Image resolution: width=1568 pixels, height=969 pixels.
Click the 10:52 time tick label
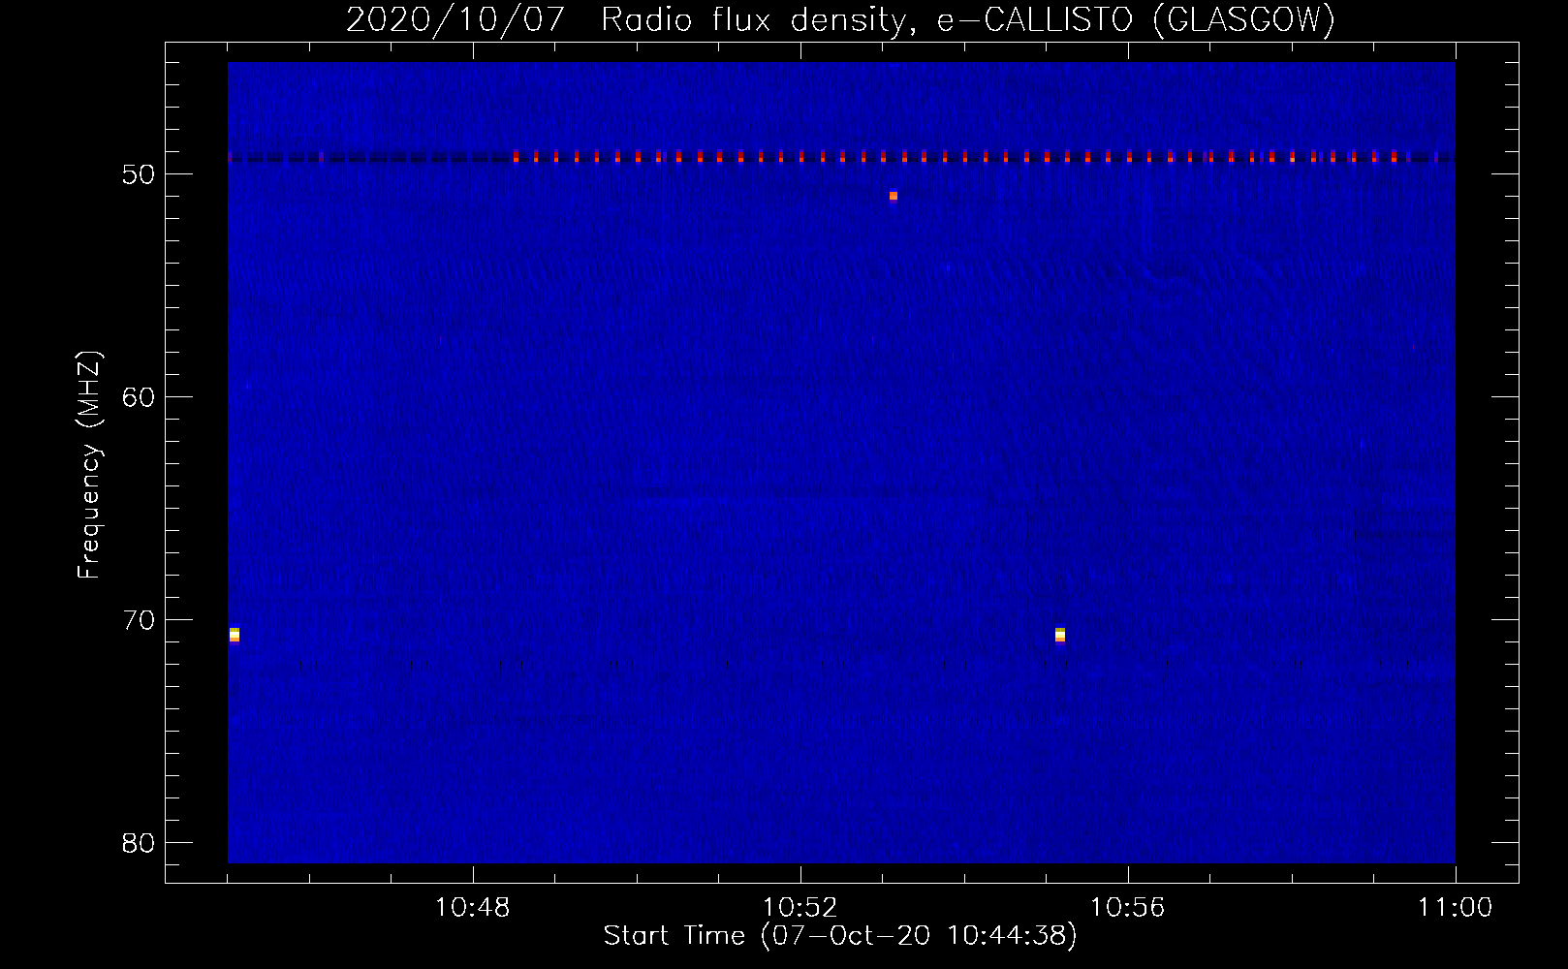[800, 908]
